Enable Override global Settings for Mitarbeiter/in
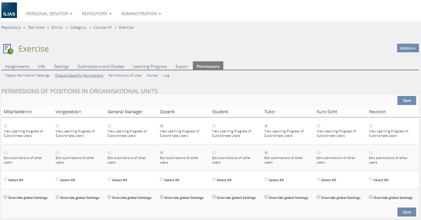The width and height of the screenshot is (421, 220). tap(6, 197)
